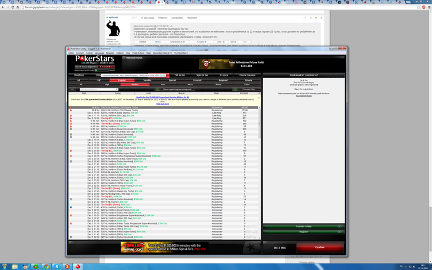Switch to the Home Games tab
This screenshot has width=432, height=270.
point(247,75)
